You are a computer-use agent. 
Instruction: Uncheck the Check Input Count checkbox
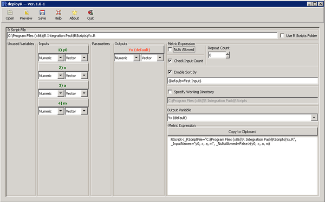point(170,61)
